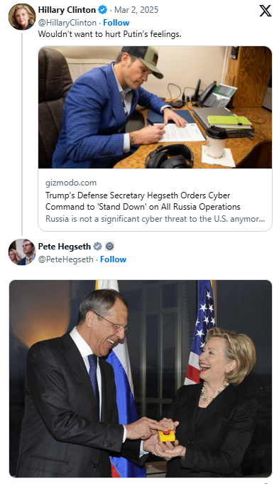Image resolution: width=279 pixels, height=484 pixels.
Task: Open the 'Hegseth Orders Cyber Command' headline
Action: (143, 201)
